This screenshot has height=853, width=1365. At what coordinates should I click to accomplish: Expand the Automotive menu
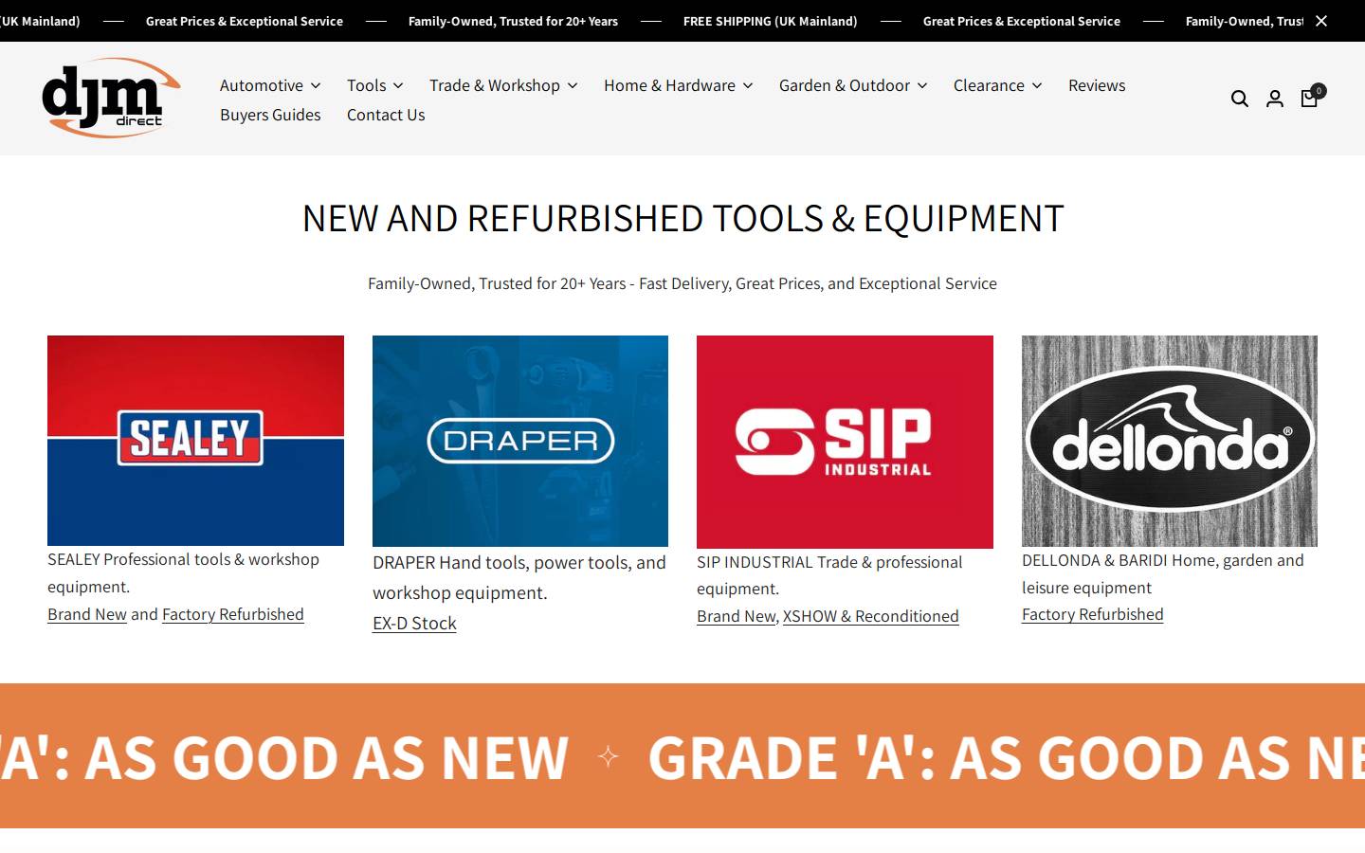[x=270, y=85]
